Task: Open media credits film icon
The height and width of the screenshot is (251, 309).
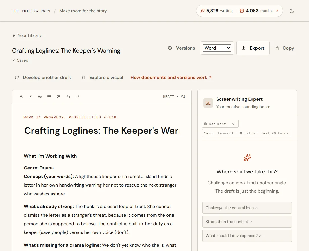Action: (242, 11)
